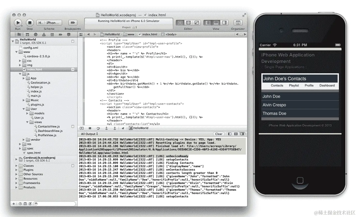Expand the Music folder
Screen dimensions: 357x217
coord(24,100)
